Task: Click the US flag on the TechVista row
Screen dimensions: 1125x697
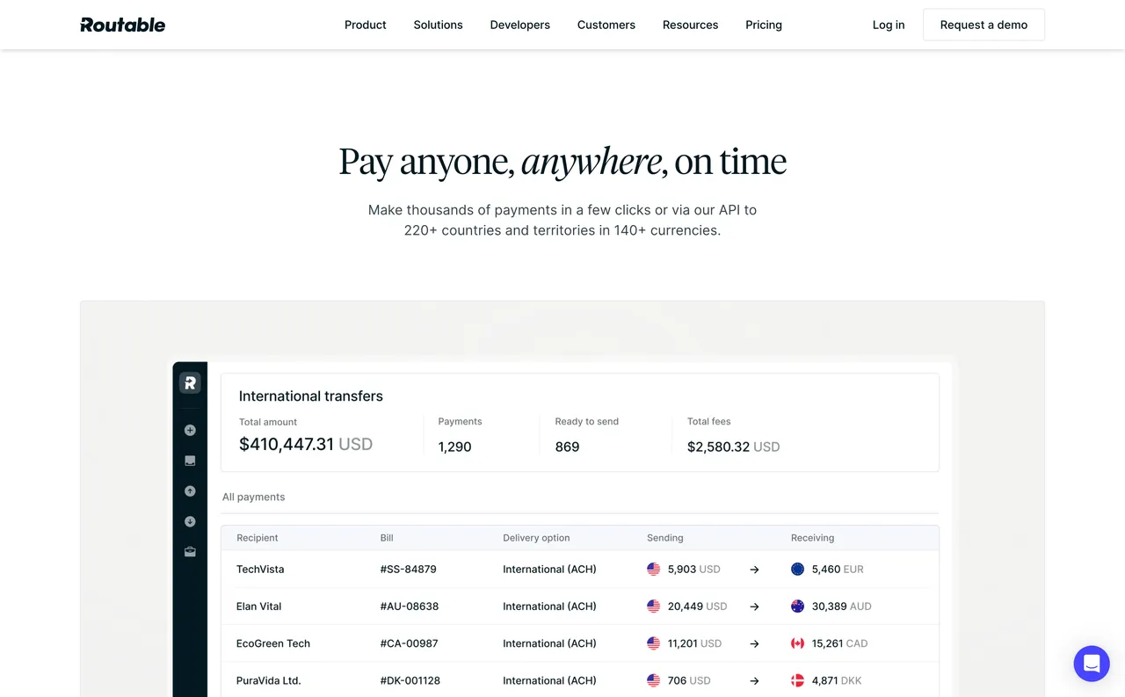Action: pyautogui.click(x=653, y=569)
